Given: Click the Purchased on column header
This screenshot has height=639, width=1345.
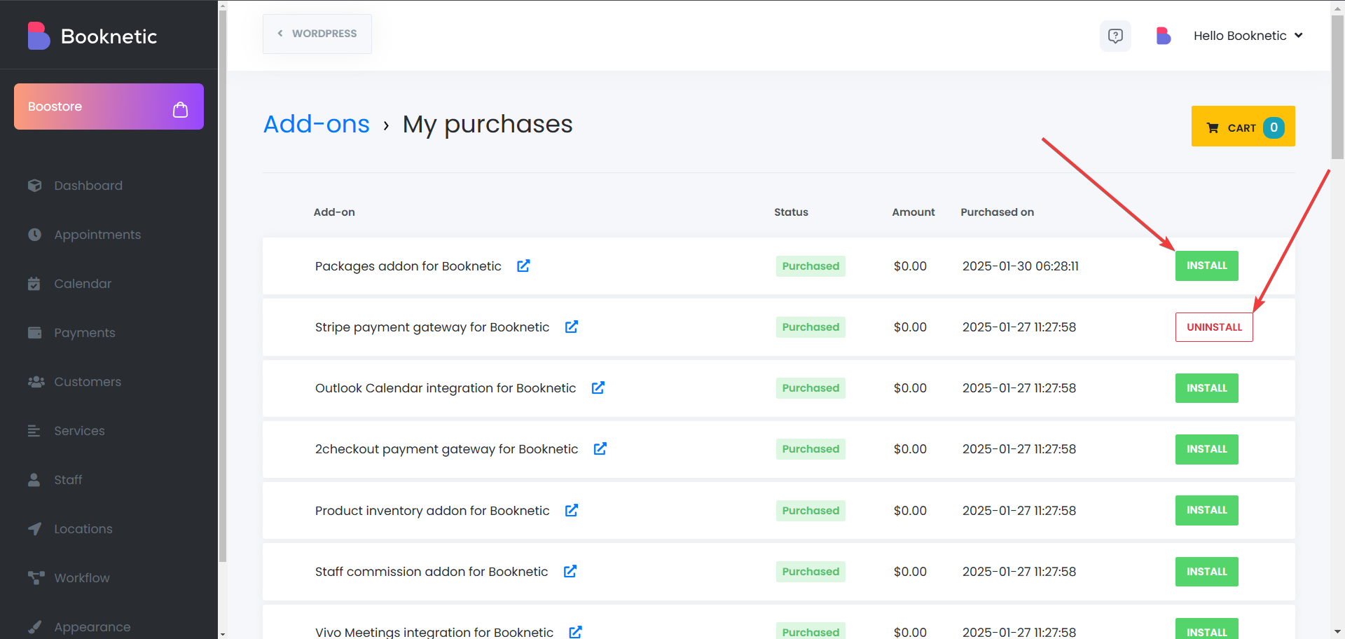Looking at the screenshot, I should [x=997, y=212].
